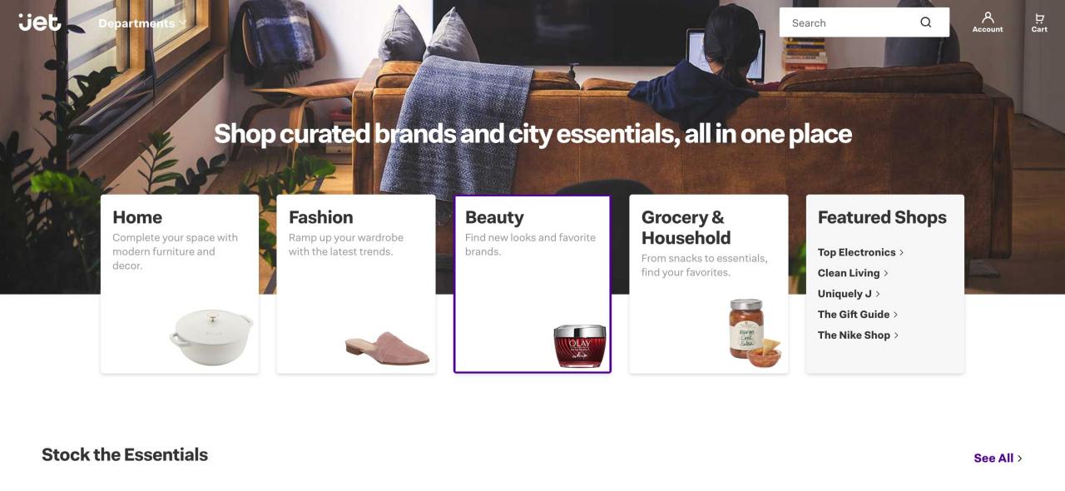
Task: Click into the Search input field
Action: [x=849, y=22]
